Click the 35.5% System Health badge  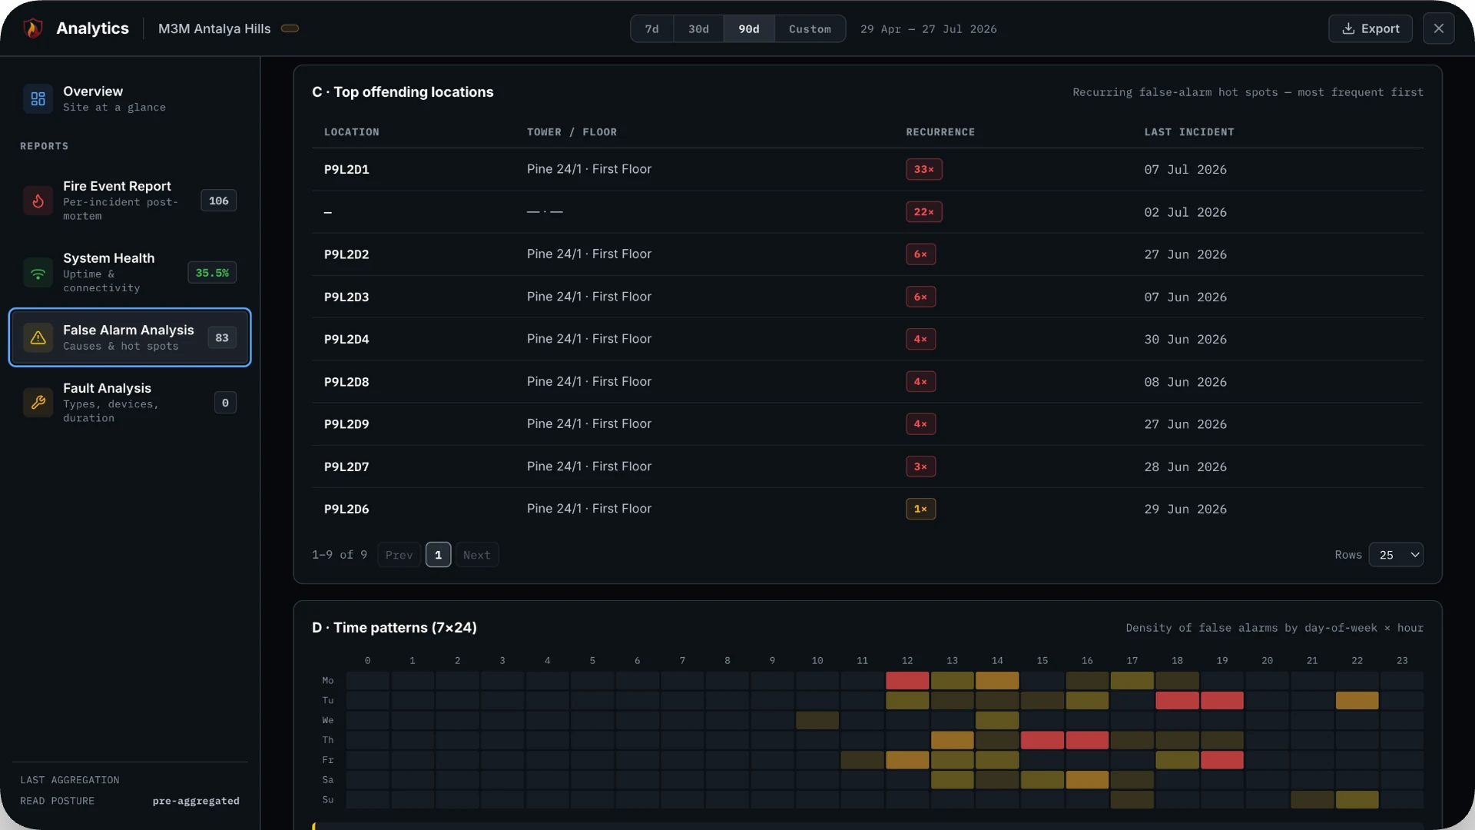pyautogui.click(x=212, y=273)
